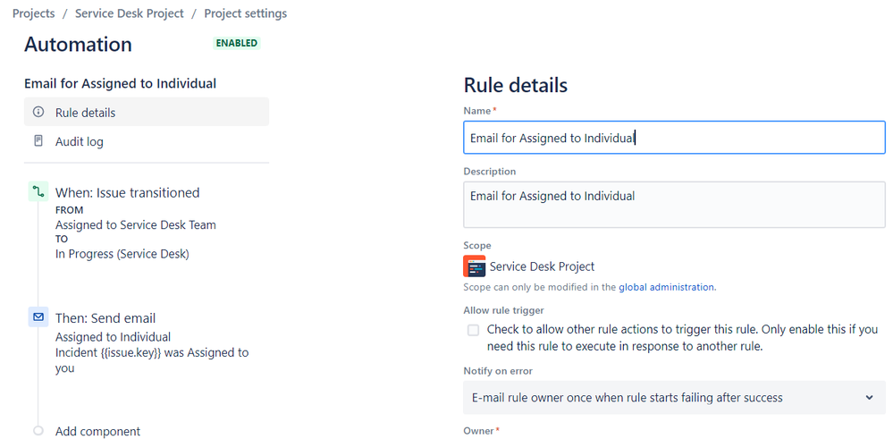Enable the Allow rule trigger checkbox
The image size is (893, 439).
click(473, 330)
